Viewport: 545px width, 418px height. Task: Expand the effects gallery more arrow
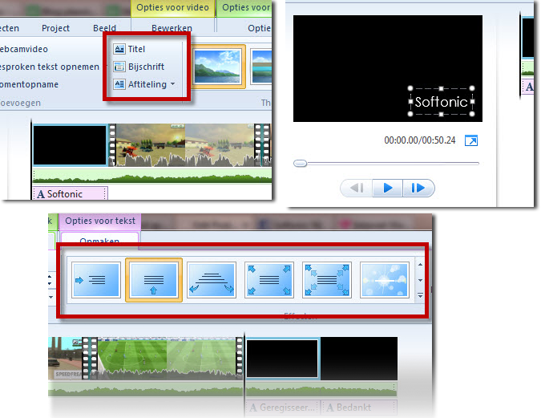[x=420, y=295]
